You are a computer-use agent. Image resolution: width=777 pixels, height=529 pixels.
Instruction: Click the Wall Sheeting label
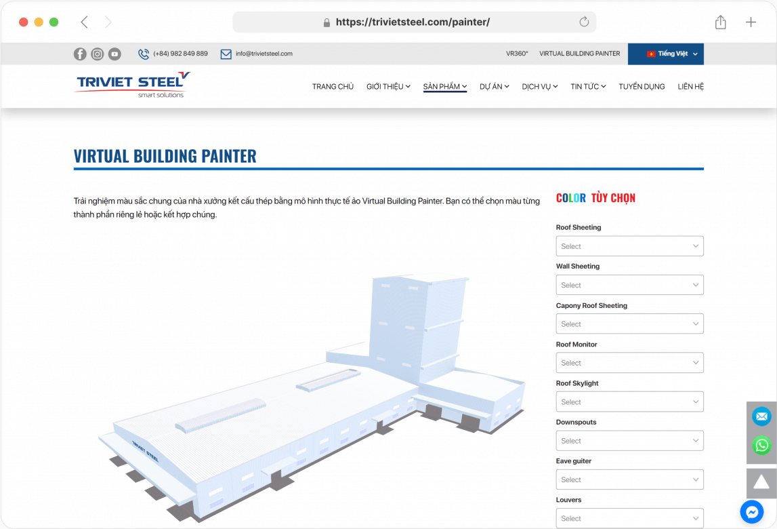pos(578,266)
